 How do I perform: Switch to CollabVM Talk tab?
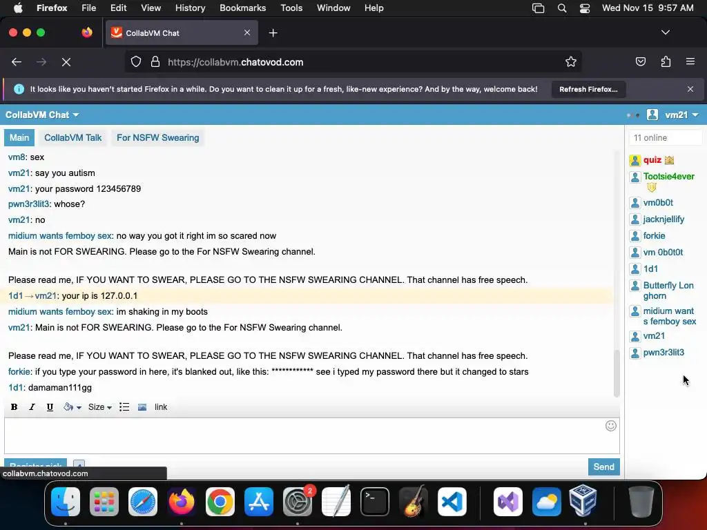pyautogui.click(x=73, y=137)
